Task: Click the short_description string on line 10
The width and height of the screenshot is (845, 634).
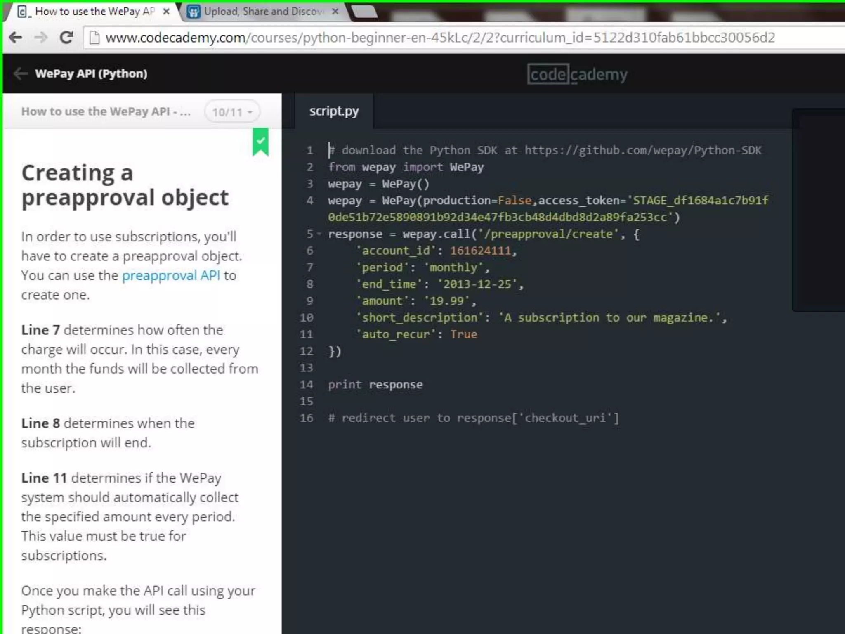Action: tap(610, 318)
